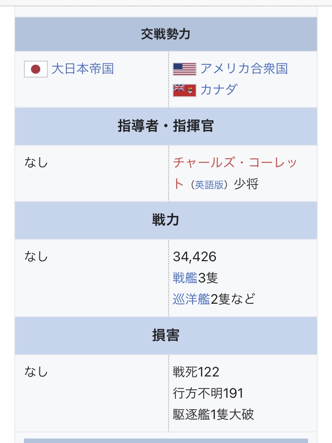The height and width of the screenshot is (443, 332).
Task: Click the 駆逐艦1隻大破 text
Action: 213,415
